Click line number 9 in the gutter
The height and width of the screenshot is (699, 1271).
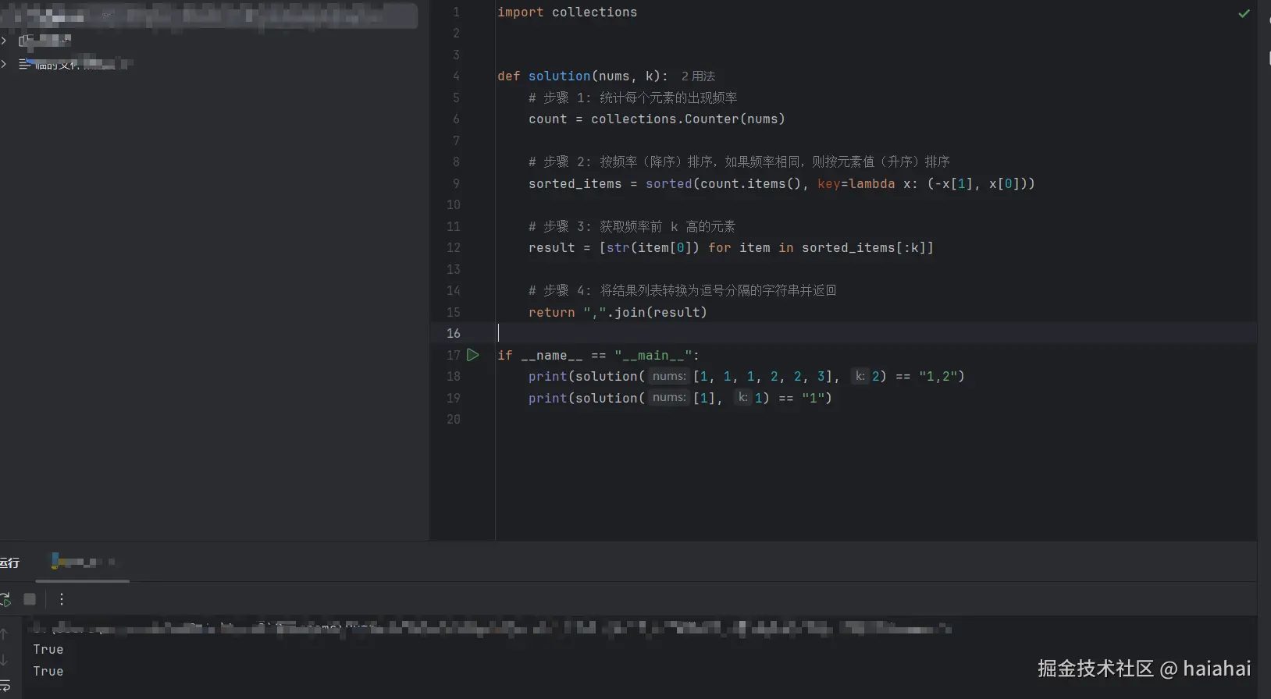pyautogui.click(x=456, y=183)
